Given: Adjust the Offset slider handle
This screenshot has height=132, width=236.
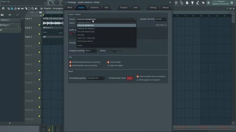Looking at the screenshot, I should 114,51.
